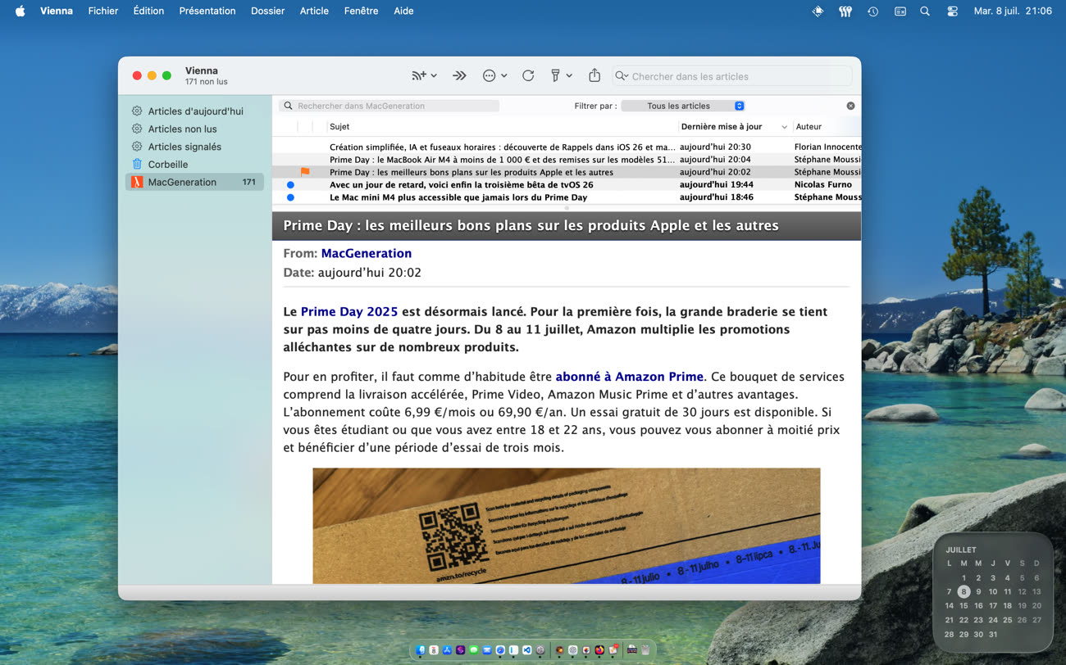The image size is (1066, 665).
Task: Open the Présentation menu
Action: tap(207, 11)
